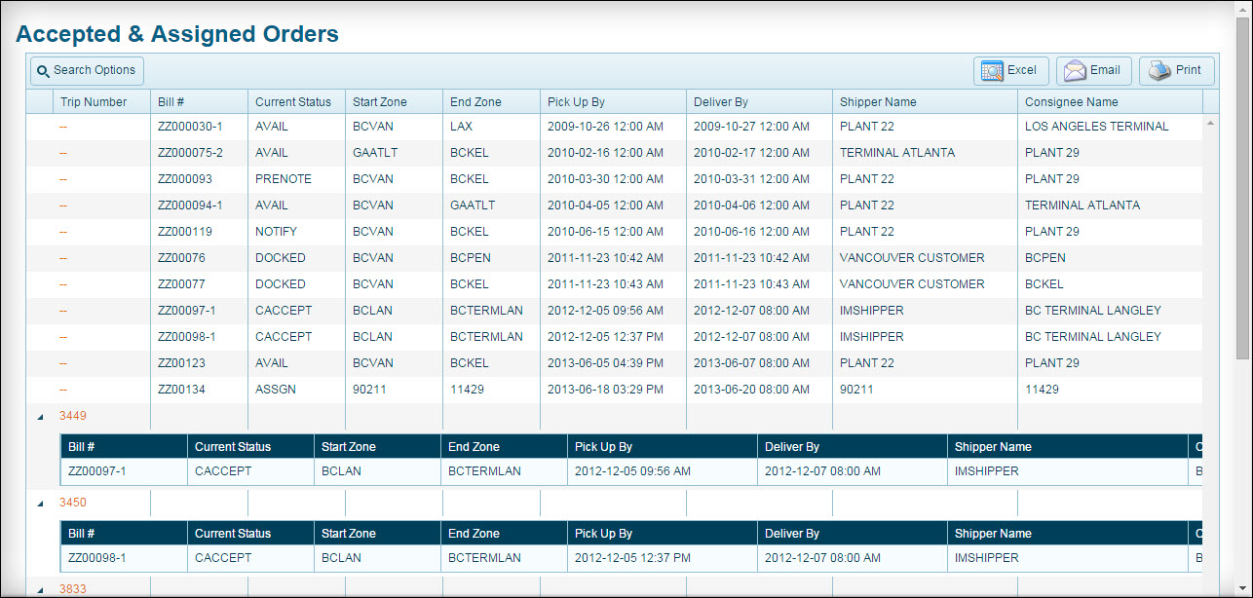The width and height of the screenshot is (1253, 598).
Task: Sort by main Deliver By header
Action: (x=759, y=101)
